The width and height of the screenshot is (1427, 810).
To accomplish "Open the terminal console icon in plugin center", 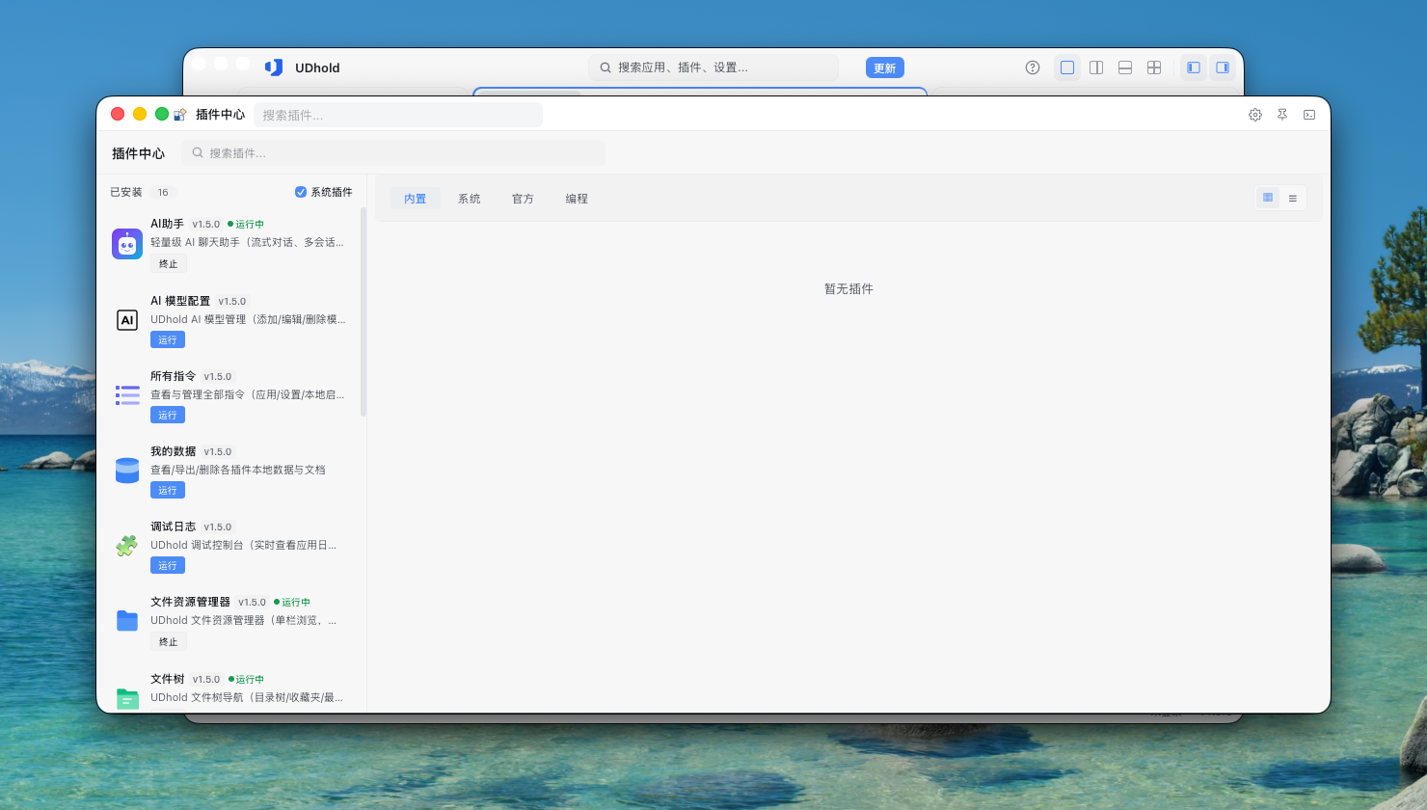I will coord(1309,115).
